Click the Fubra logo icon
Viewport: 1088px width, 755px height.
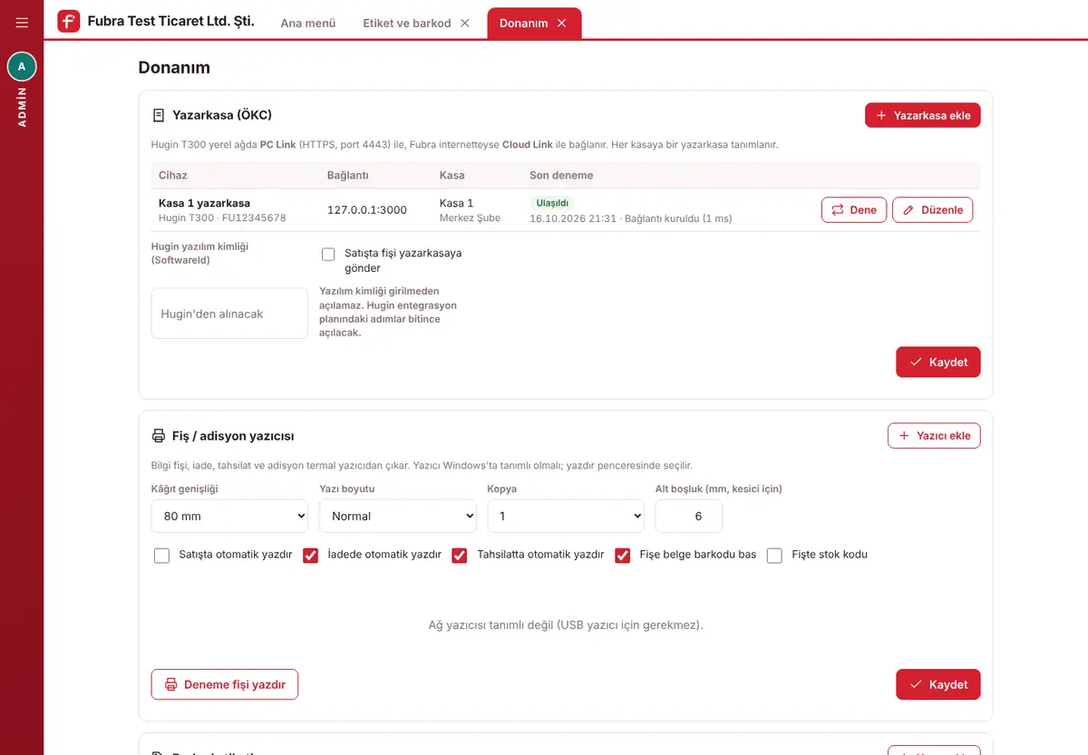click(69, 22)
